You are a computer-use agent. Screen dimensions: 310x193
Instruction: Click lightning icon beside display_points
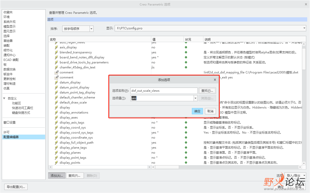tap(56, 163)
